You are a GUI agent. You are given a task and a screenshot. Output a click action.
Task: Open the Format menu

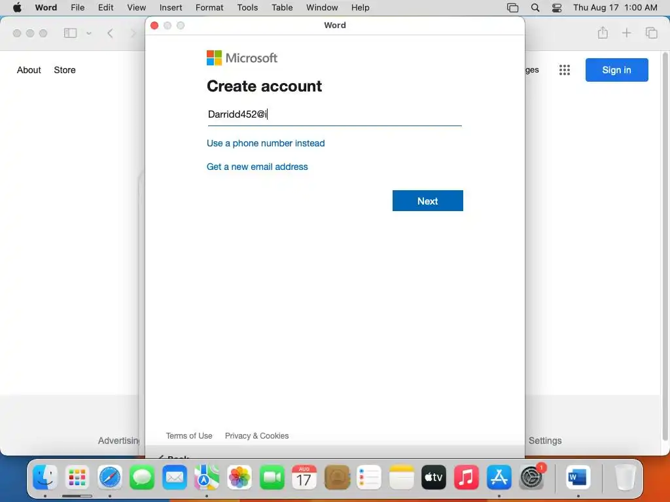click(209, 7)
